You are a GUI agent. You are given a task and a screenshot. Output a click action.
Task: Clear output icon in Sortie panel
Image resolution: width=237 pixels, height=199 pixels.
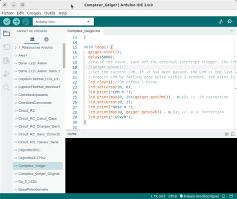(x=226, y=134)
